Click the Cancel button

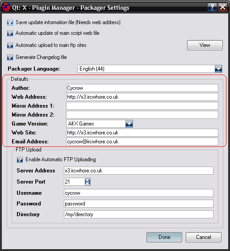point(204,237)
